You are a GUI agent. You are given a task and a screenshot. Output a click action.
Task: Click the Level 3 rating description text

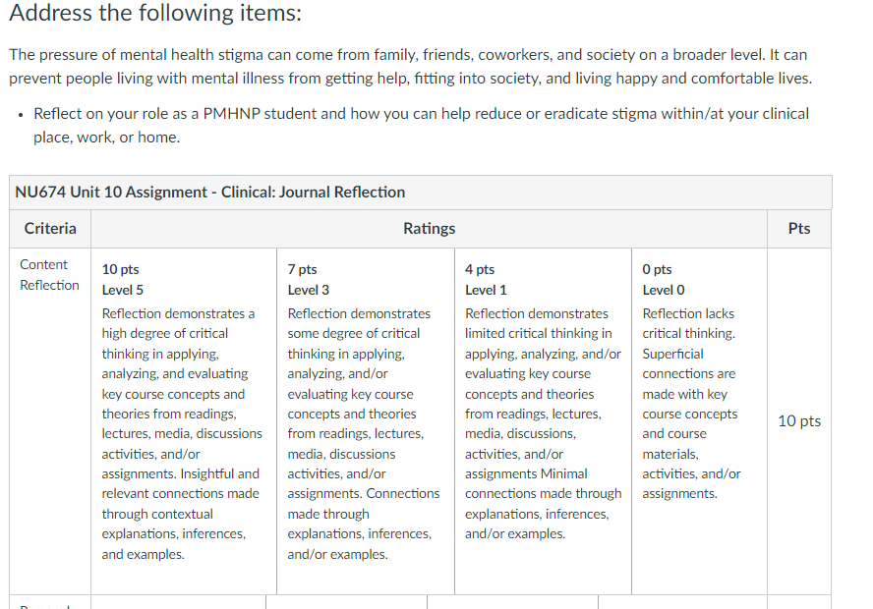(363, 434)
